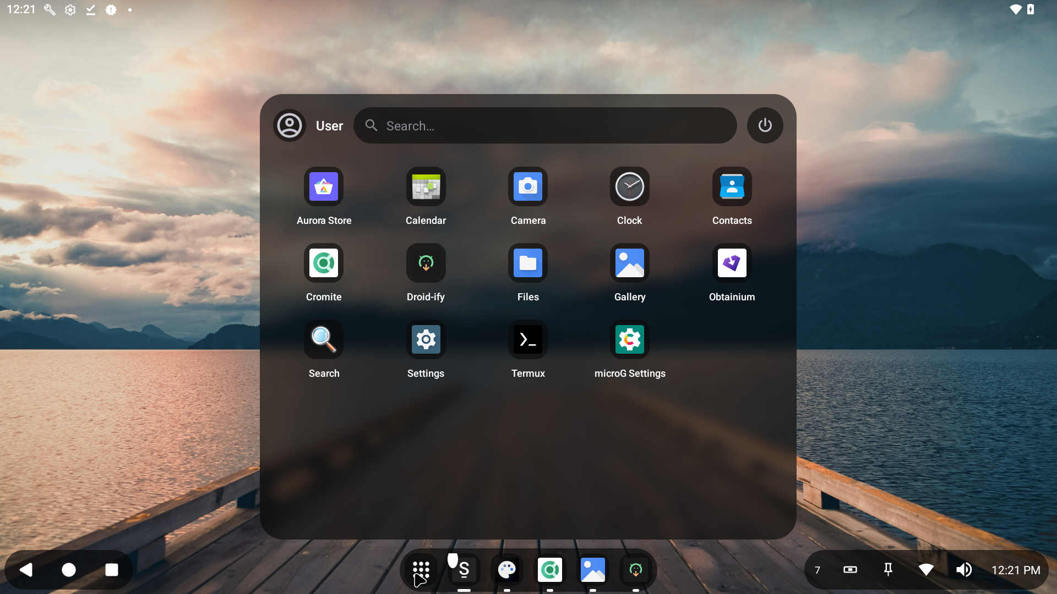Open the Files app

point(527,263)
